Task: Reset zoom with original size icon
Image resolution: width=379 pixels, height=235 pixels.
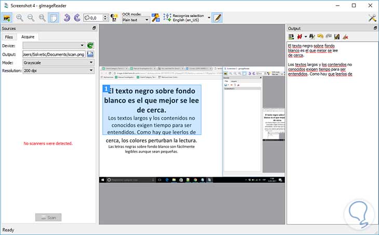Action: 42,18
